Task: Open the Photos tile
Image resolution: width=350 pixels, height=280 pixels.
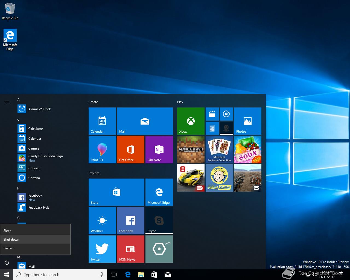Action: 248,121
